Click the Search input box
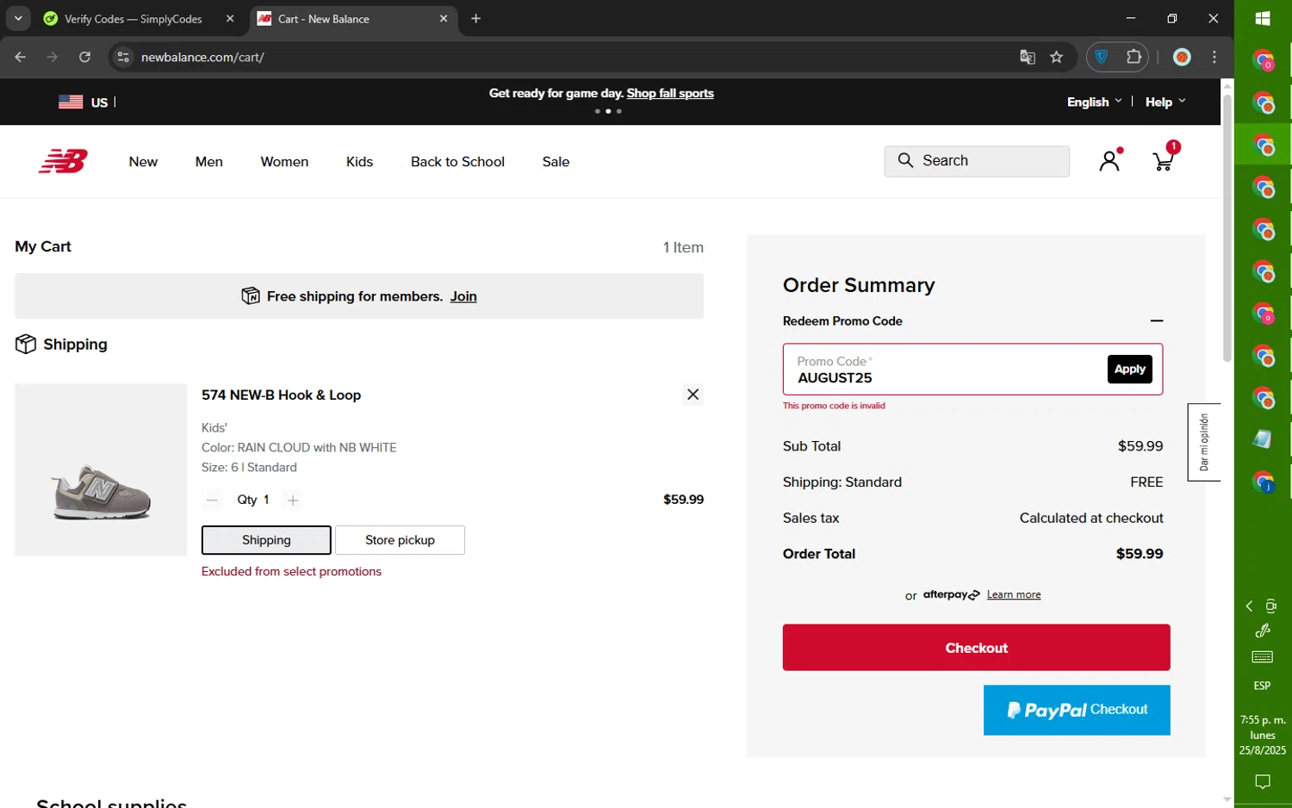1292x808 pixels. point(977,161)
